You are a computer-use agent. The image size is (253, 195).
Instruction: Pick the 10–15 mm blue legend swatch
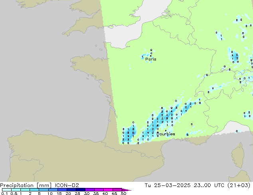[x=53, y=190]
